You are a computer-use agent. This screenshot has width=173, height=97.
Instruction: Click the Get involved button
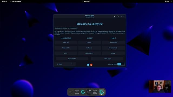pos(113,43)
